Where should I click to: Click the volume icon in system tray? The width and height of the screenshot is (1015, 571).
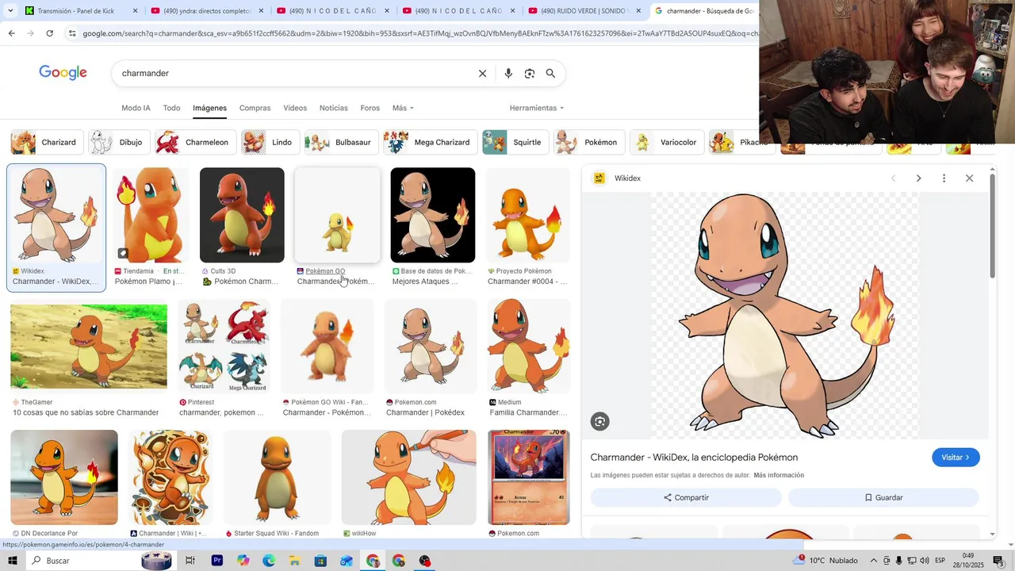pyautogui.click(x=925, y=561)
